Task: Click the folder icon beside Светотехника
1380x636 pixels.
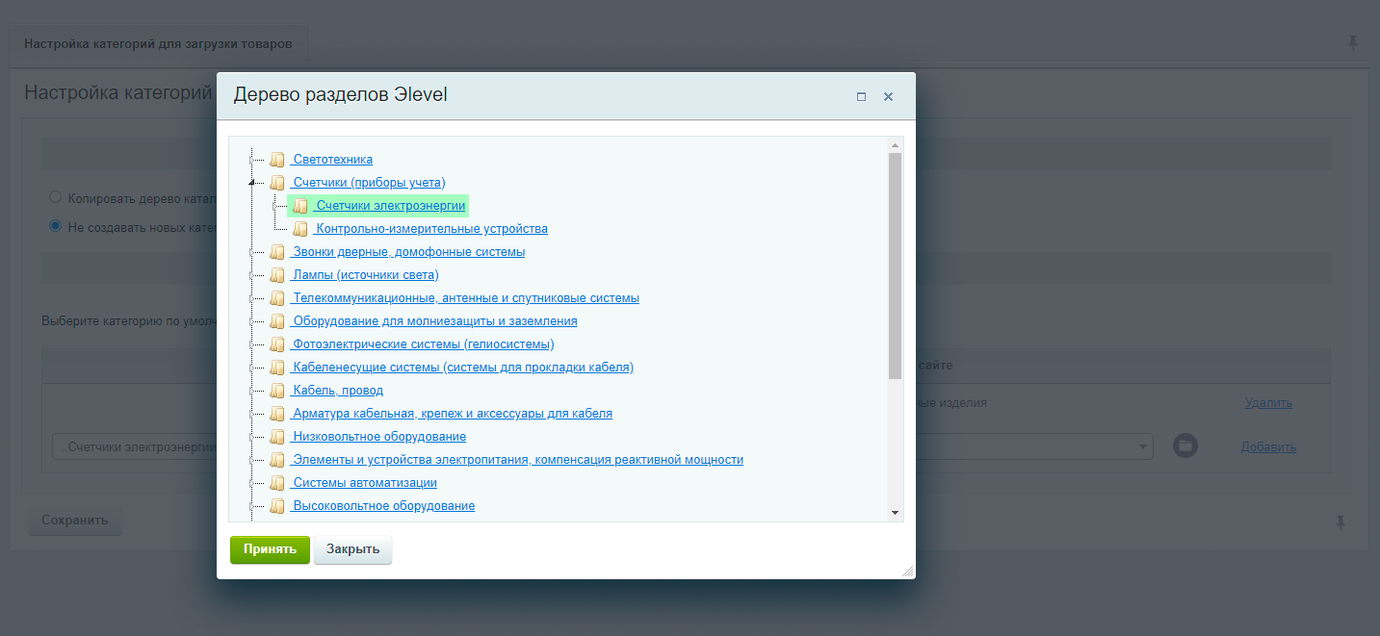Action: pos(277,160)
